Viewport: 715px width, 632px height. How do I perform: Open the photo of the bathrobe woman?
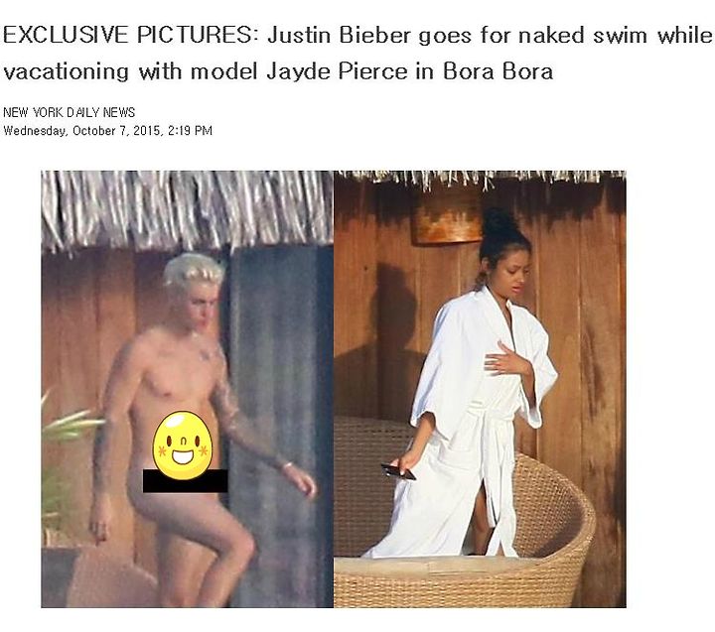click(x=480, y=389)
